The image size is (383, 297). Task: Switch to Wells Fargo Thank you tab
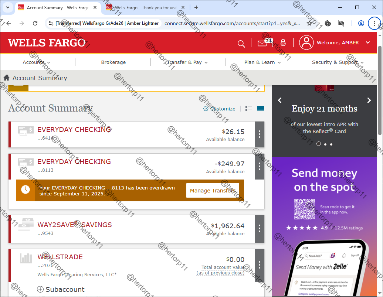tap(145, 7)
